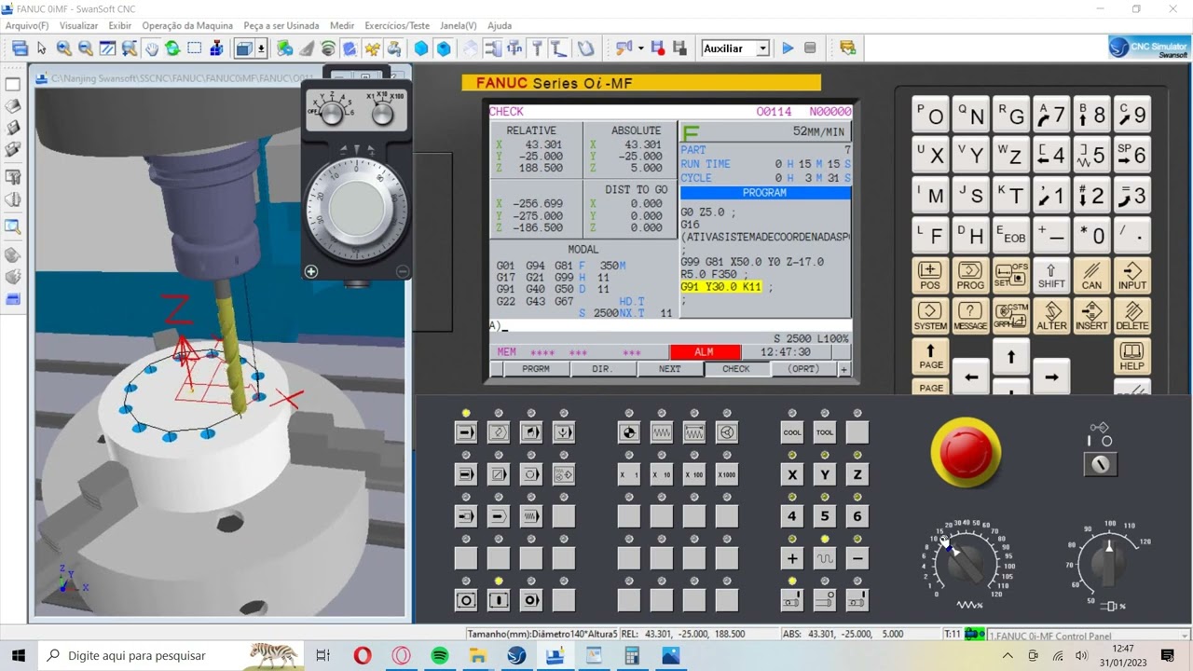1193x671 pixels.
Task: Open the Visualizar menu
Action: (x=78, y=26)
